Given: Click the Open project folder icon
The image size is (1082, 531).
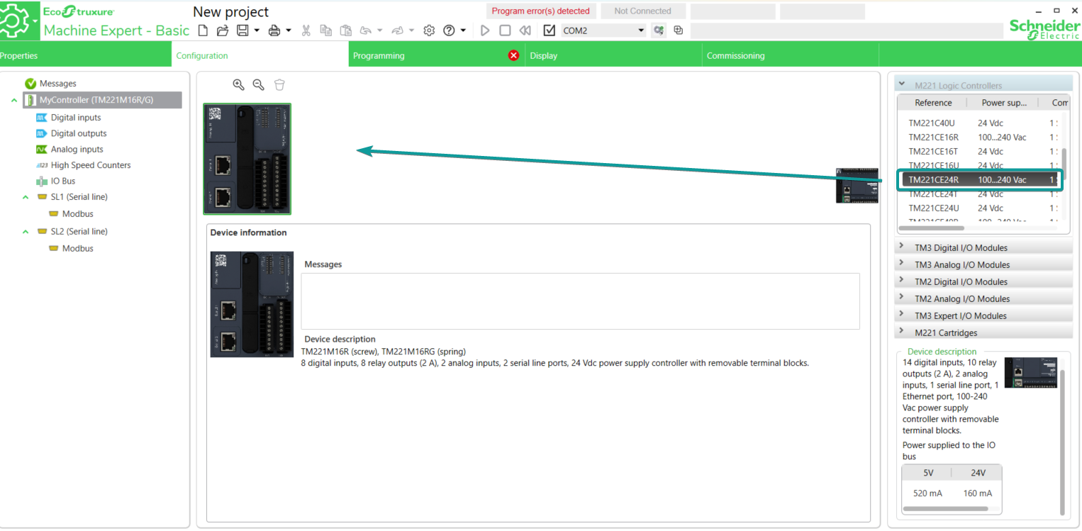Looking at the screenshot, I should tap(223, 30).
